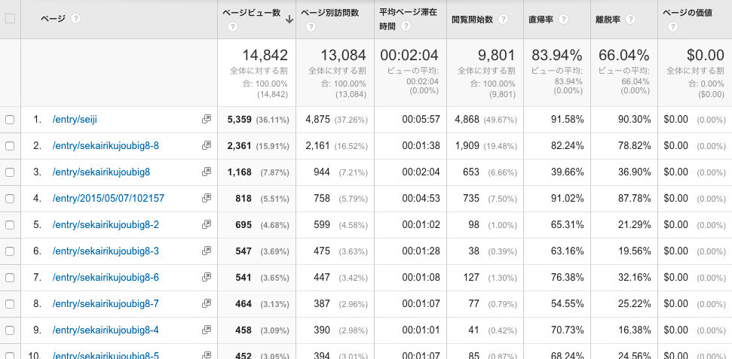This screenshot has width=732, height=359.
Task: Sort by ページの価値 column header
Action: [688, 13]
